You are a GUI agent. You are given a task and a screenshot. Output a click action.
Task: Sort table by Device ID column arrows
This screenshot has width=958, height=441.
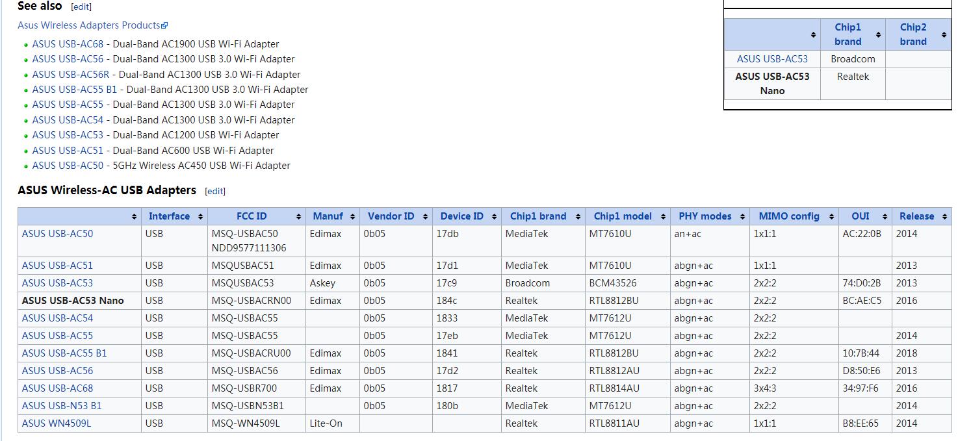[x=495, y=216]
